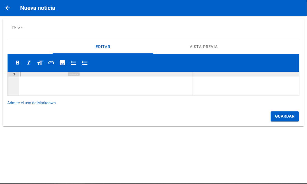Click the 'Nueva noticia' page title
Image resolution: width=307 pixels, height=184 pixels.
point(38,8)
